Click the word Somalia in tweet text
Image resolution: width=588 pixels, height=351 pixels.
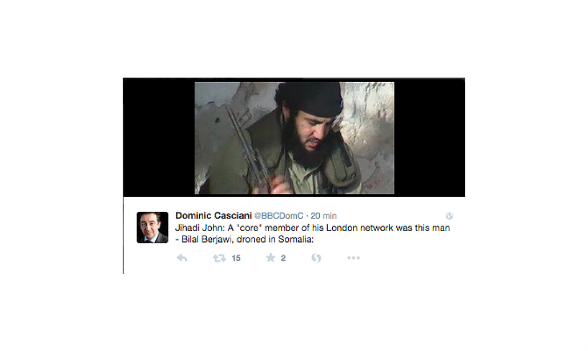point(295,239)
